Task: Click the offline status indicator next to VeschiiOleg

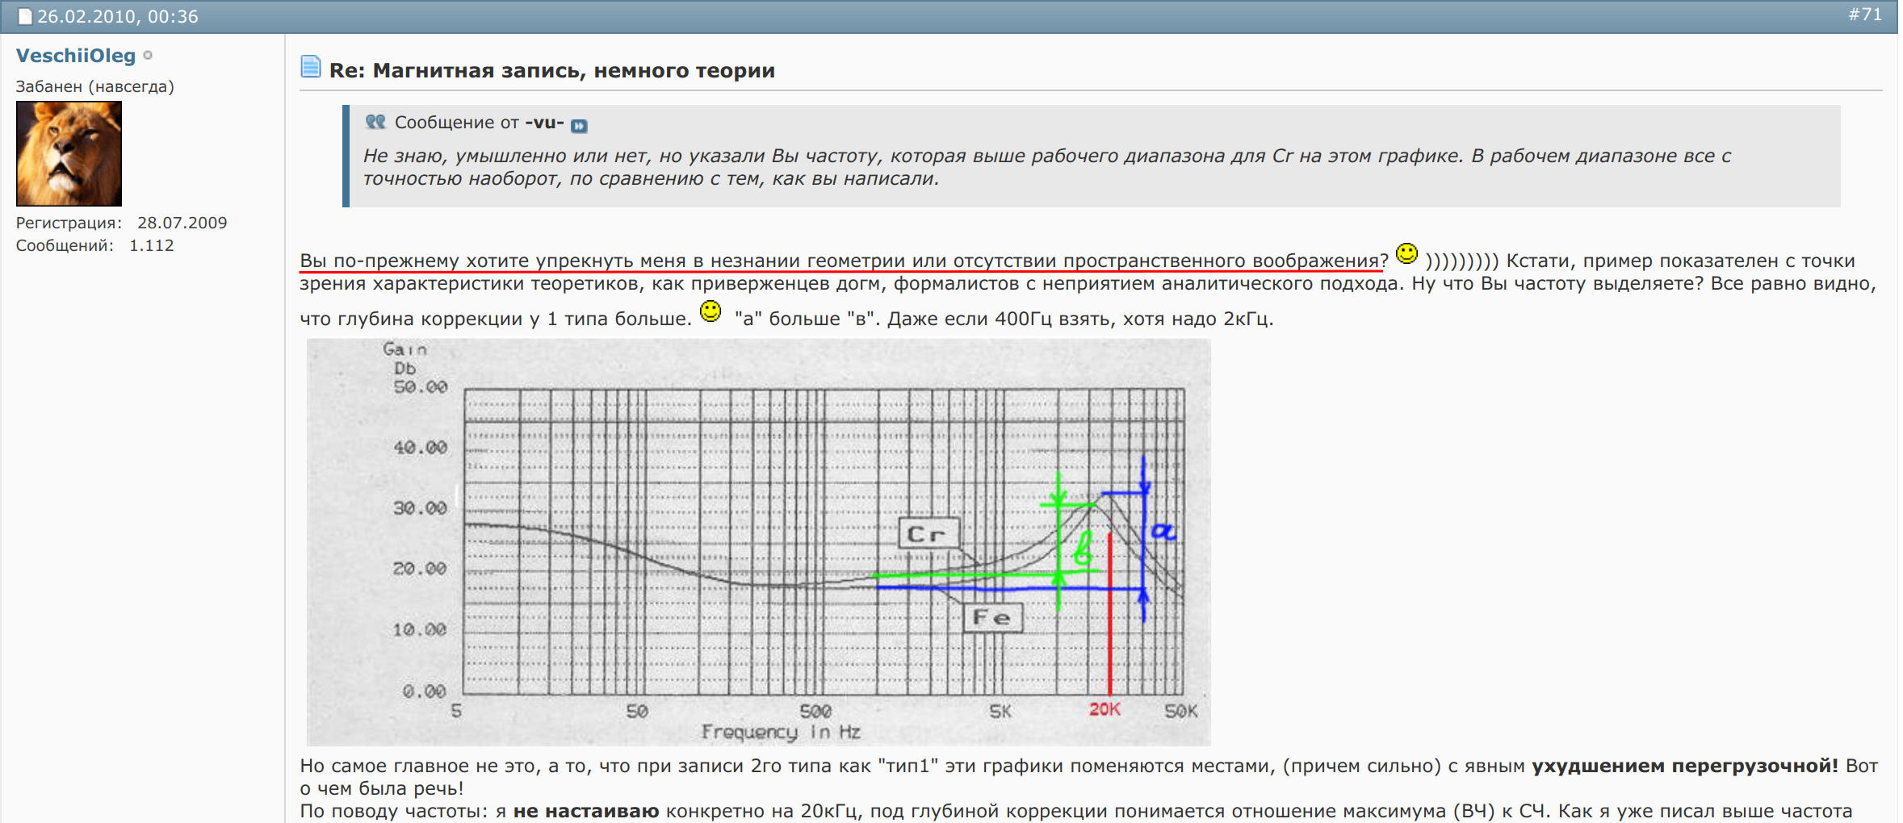Action: point(148,56)
